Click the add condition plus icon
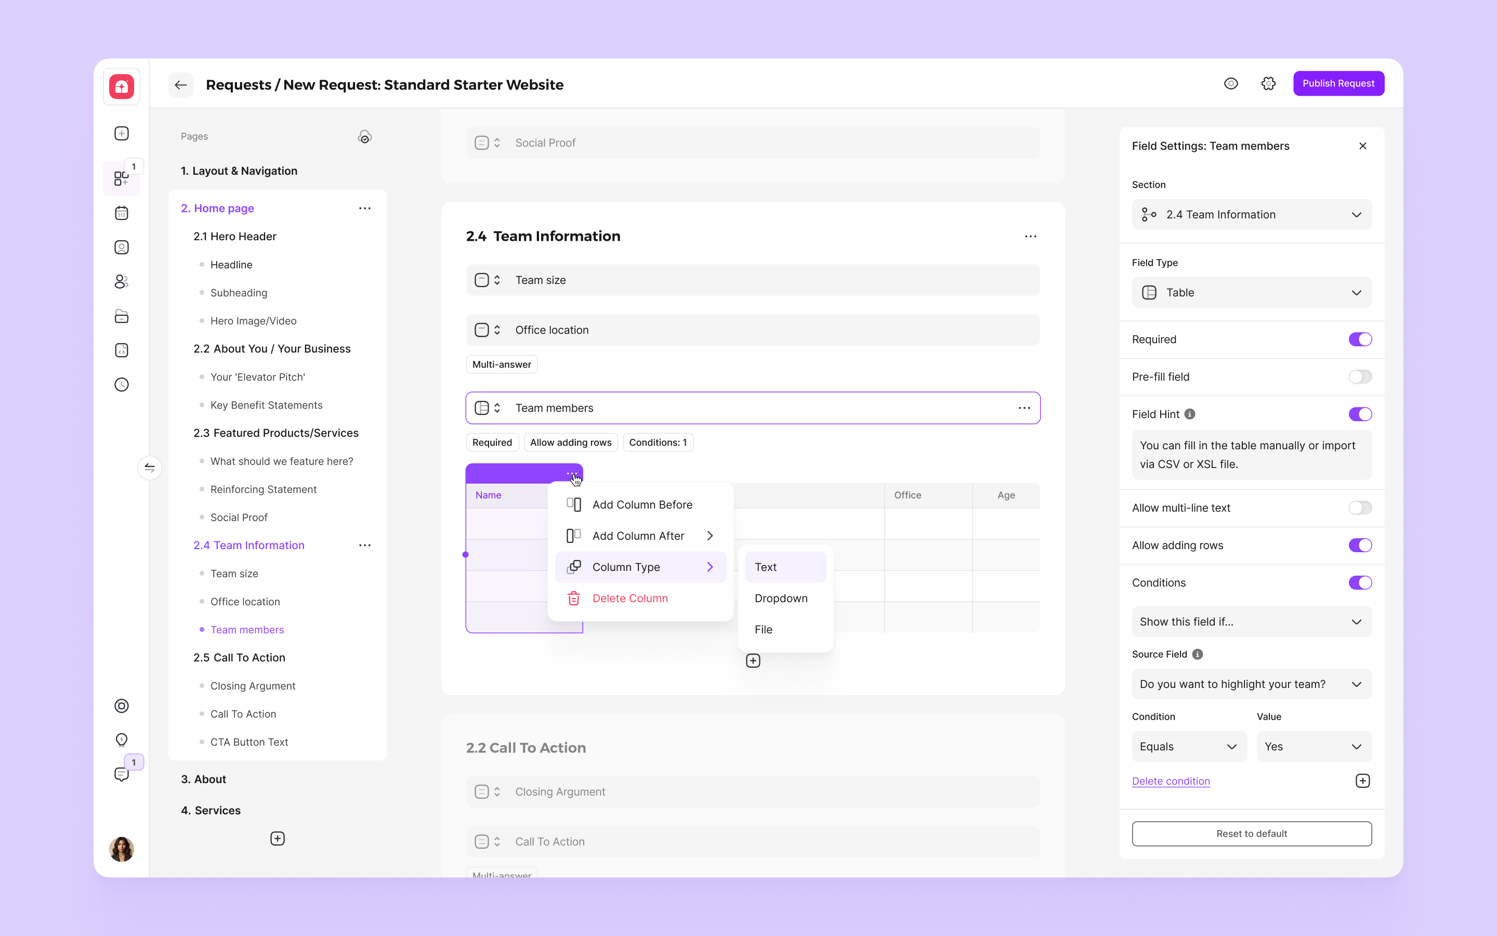 [x=1362, y=781]
